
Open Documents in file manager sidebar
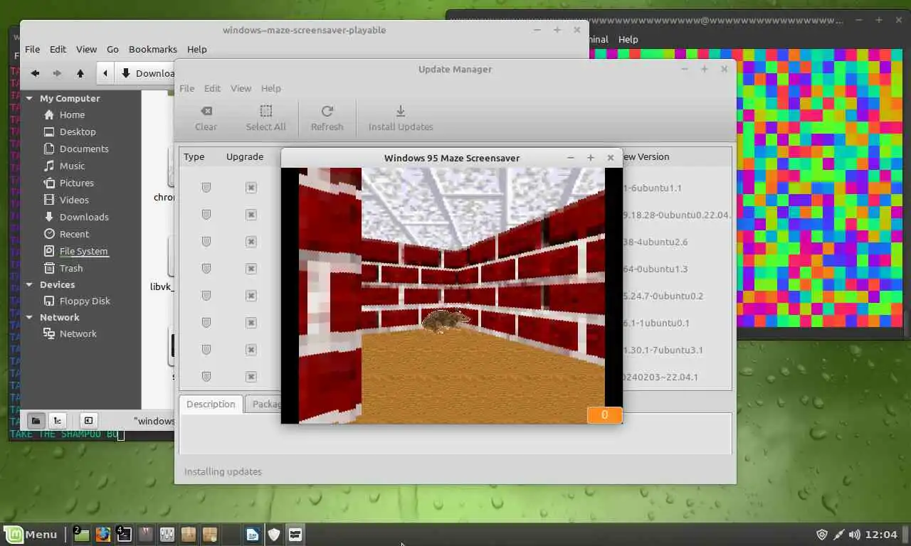tap(84, 149)
